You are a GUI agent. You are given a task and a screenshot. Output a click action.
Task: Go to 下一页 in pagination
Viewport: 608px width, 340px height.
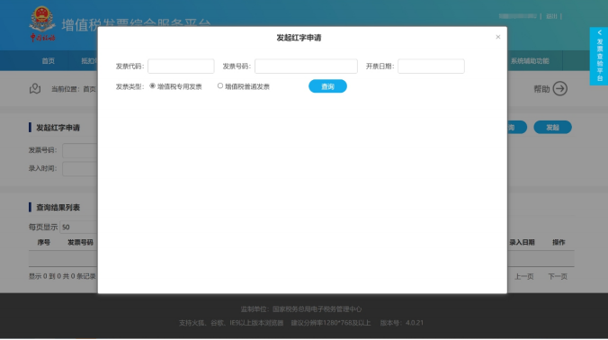(x=558, y=276)
